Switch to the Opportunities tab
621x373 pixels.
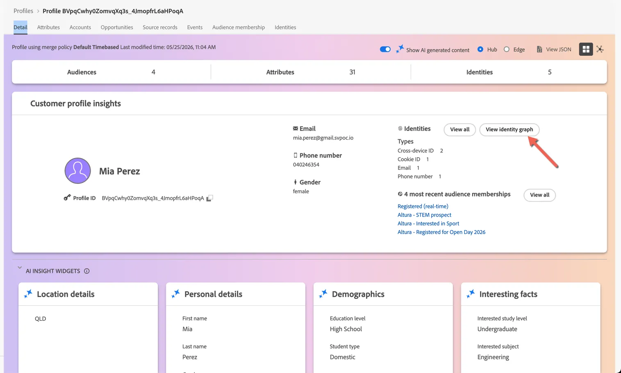[x=117, y=27]
